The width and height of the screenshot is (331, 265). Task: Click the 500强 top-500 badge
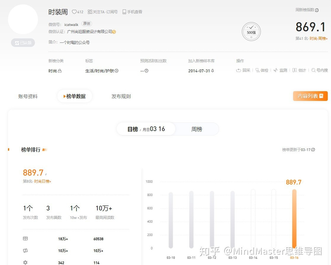251,32
